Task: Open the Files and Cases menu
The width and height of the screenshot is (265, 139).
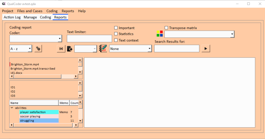Action: pos(30,11)
